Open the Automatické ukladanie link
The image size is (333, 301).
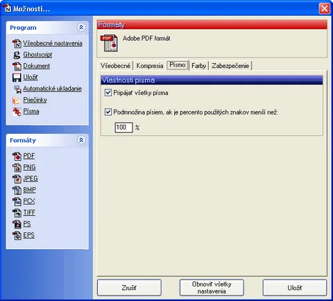pyautogui.click(x=52, y=89)
